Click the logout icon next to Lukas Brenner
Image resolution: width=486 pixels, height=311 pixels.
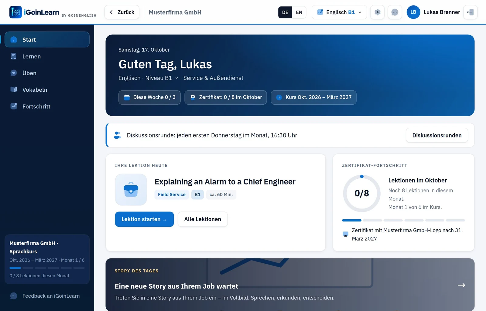(x=470, y=12)
